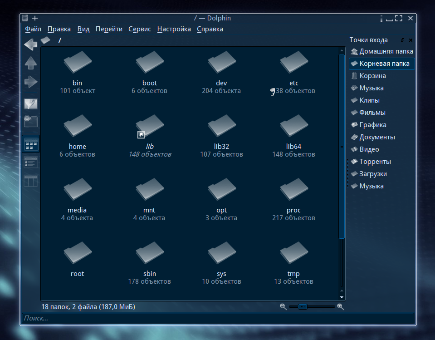
Task: Go back with the left arrow
Action: 30,44
